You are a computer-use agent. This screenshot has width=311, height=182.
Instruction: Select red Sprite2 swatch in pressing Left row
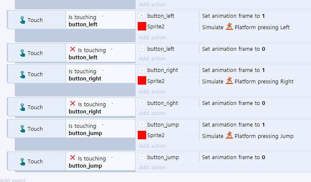point(142,26)
